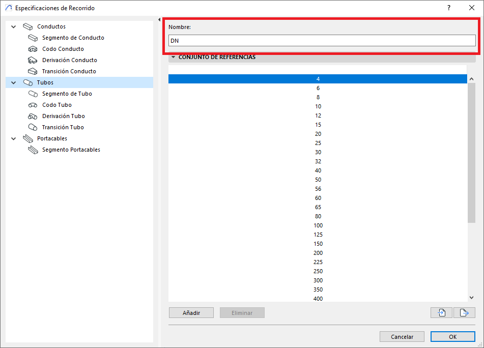Screen dimensions: 484x348
Task: Select the Derivación Tubo icon
Action: click(33, 117)
